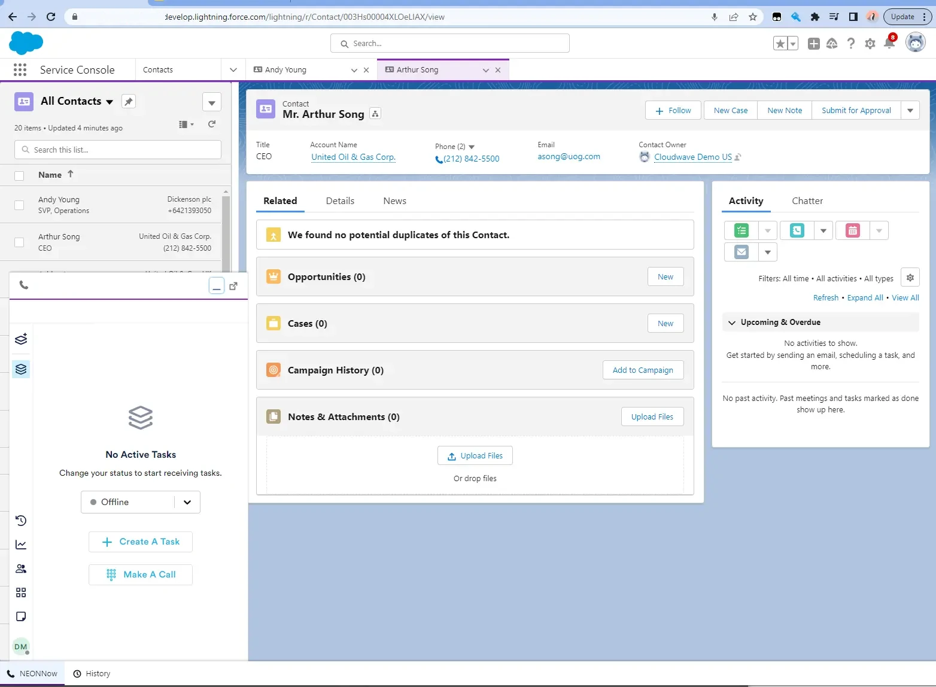Click the New Case button
The height and width of the screenshot is (687, 936).
730,111
